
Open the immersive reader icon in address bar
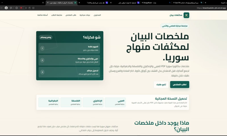[30, 8]
